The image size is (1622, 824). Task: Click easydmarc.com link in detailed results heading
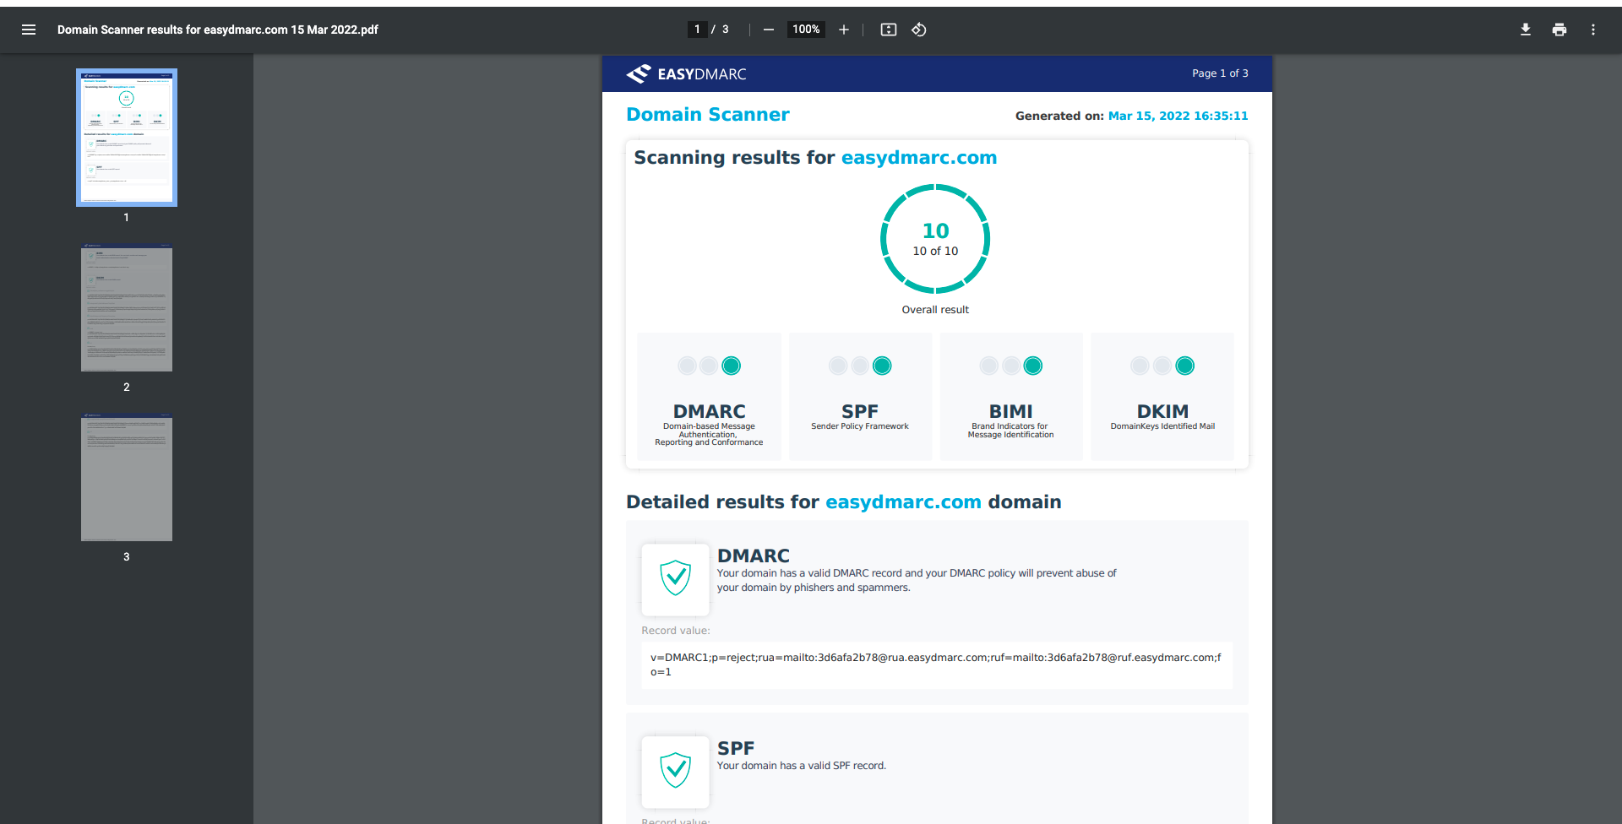pos(902,502)
